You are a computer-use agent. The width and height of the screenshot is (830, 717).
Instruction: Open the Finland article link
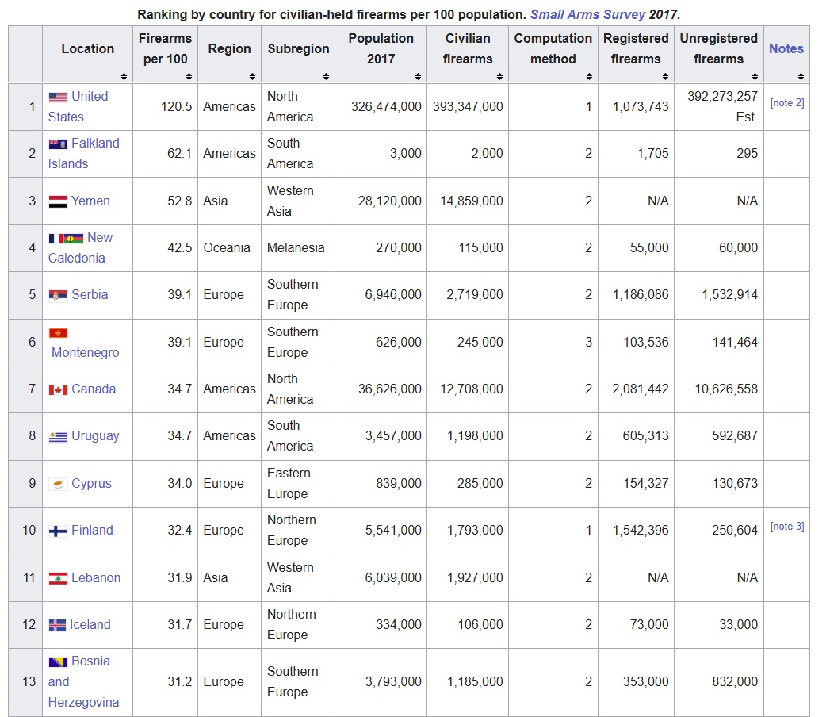[x=92, y=530]
